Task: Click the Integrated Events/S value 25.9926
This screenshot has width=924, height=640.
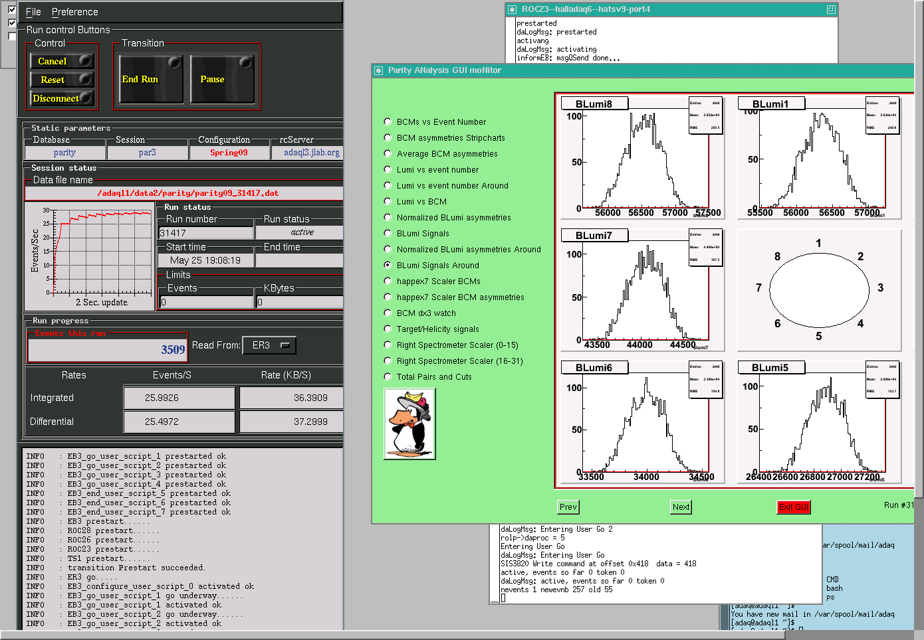Action: pyautogui.click(x=179, y=398)
